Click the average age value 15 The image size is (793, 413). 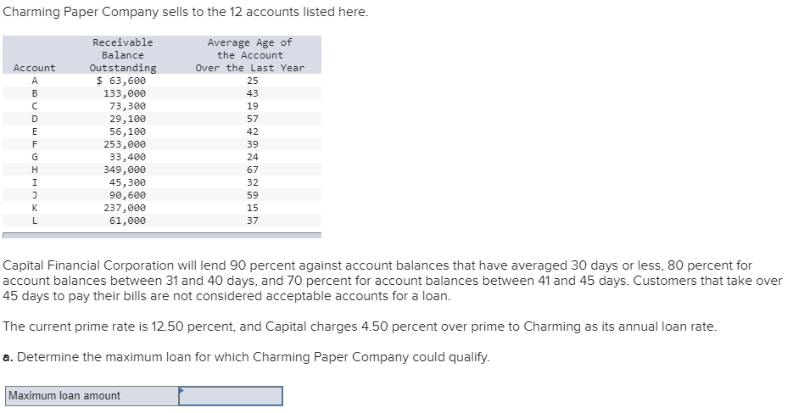pos(252,208)
